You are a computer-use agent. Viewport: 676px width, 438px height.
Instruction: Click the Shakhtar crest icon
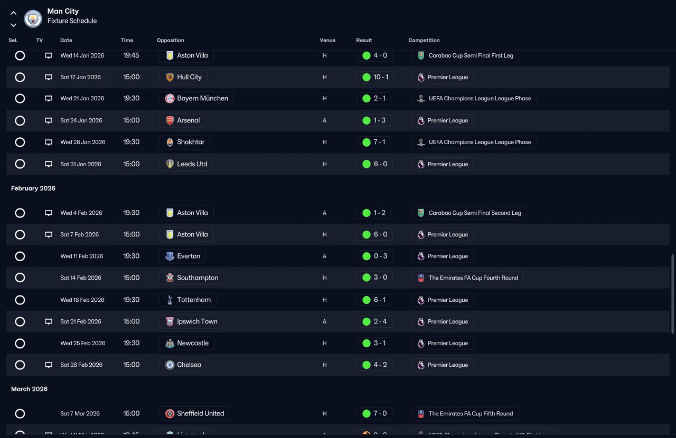coord(170,142)
